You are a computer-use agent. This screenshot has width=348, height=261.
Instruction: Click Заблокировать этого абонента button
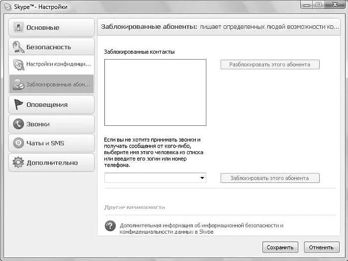270,178
